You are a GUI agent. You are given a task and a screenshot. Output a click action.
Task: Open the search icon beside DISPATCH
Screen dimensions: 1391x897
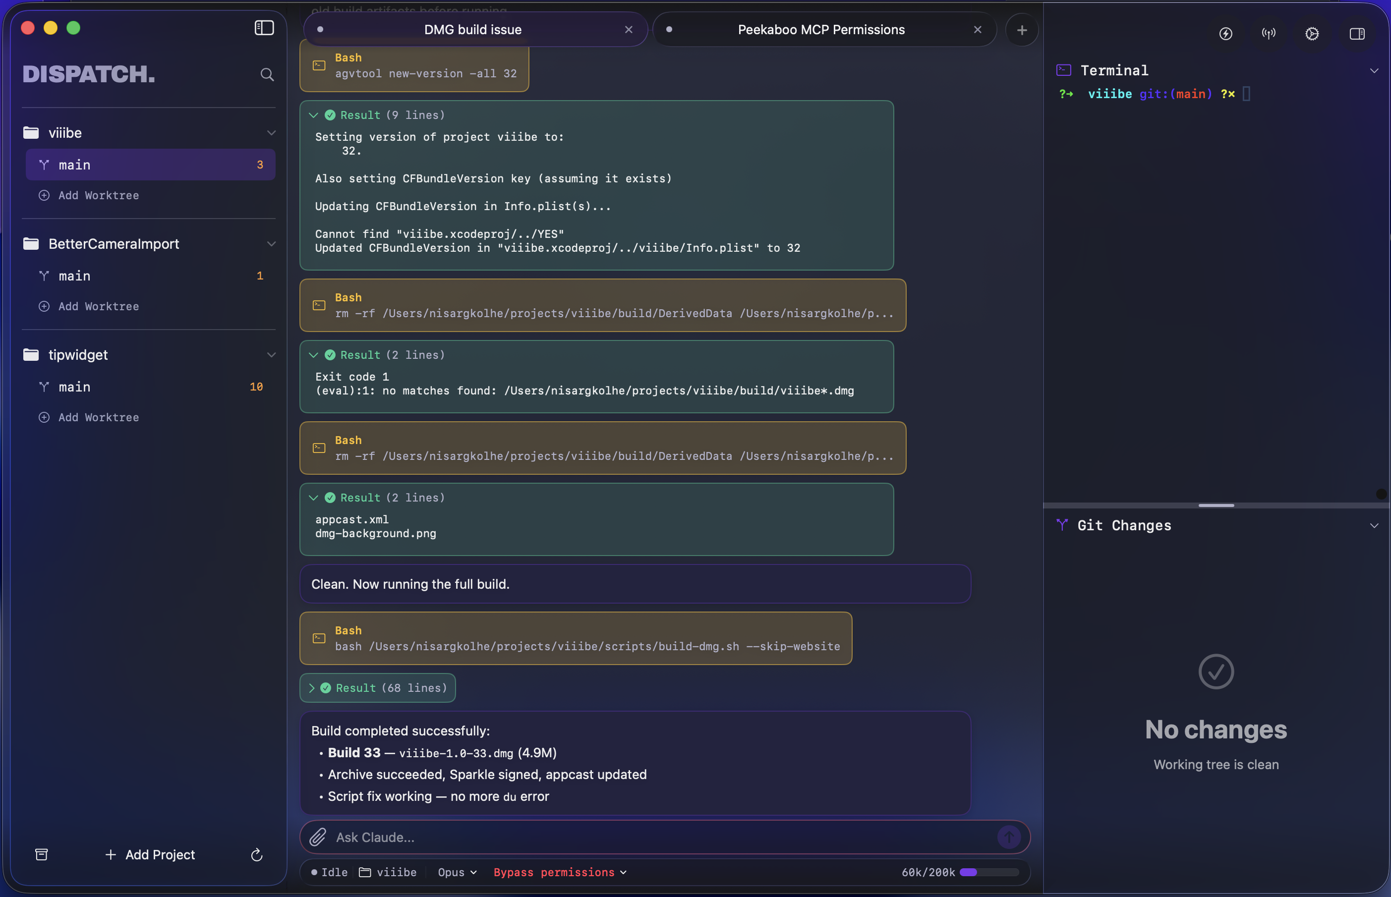coord(267,74)
